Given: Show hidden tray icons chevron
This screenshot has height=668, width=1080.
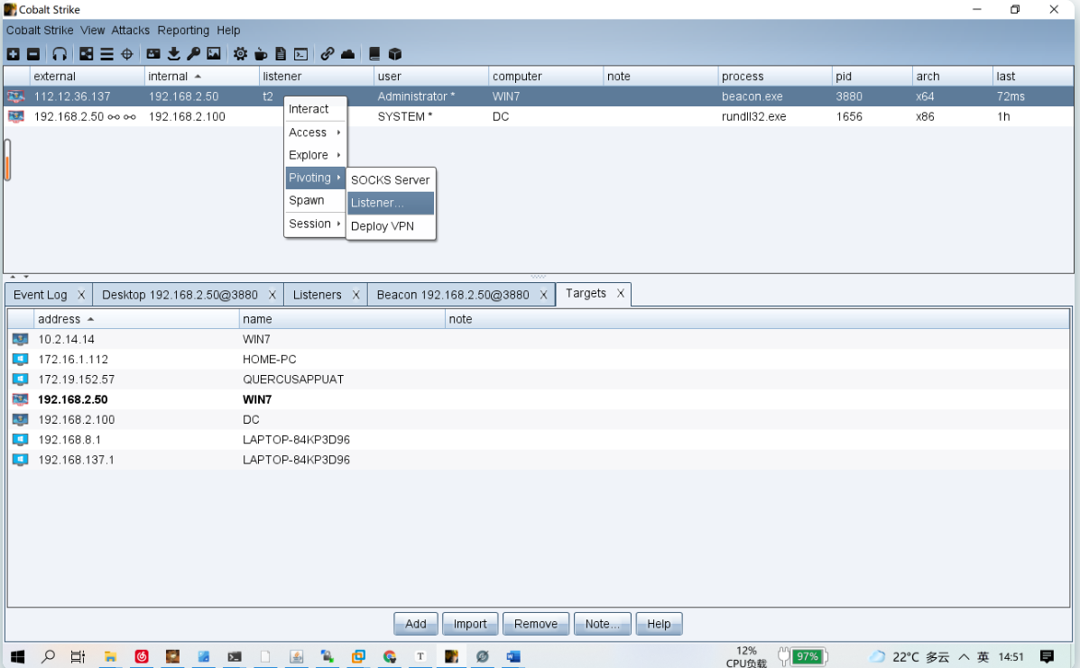Looking at the screenshot, I should [964, 657].
